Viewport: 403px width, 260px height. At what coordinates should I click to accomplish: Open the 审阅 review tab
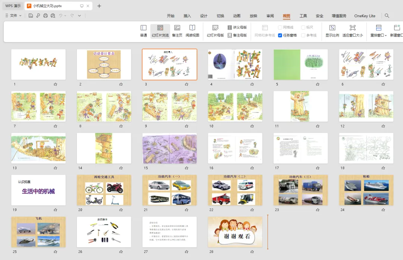[270, 16]
